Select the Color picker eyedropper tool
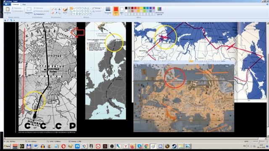The height and width of the screenshot is (151, 269). tap(56, 13)
